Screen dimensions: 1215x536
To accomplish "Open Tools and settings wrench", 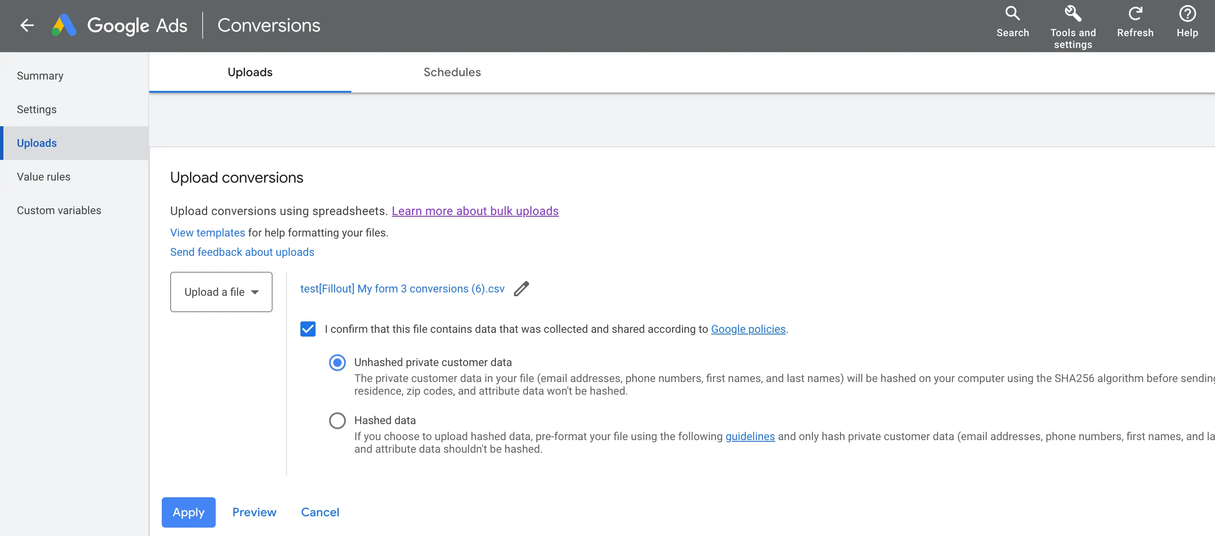I will click(1073, 27).
